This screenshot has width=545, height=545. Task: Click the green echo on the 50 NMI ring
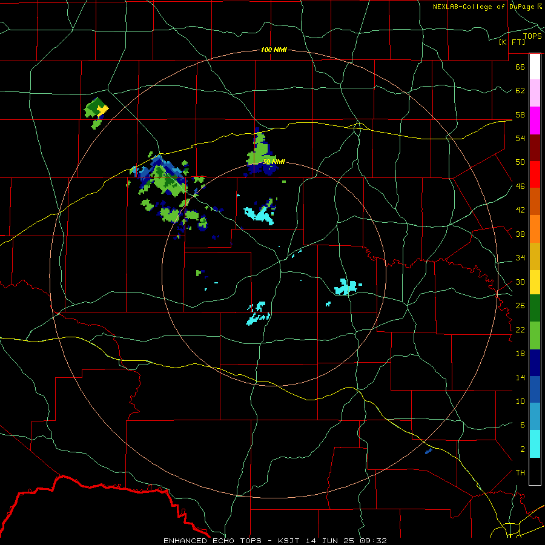(260, 150)
